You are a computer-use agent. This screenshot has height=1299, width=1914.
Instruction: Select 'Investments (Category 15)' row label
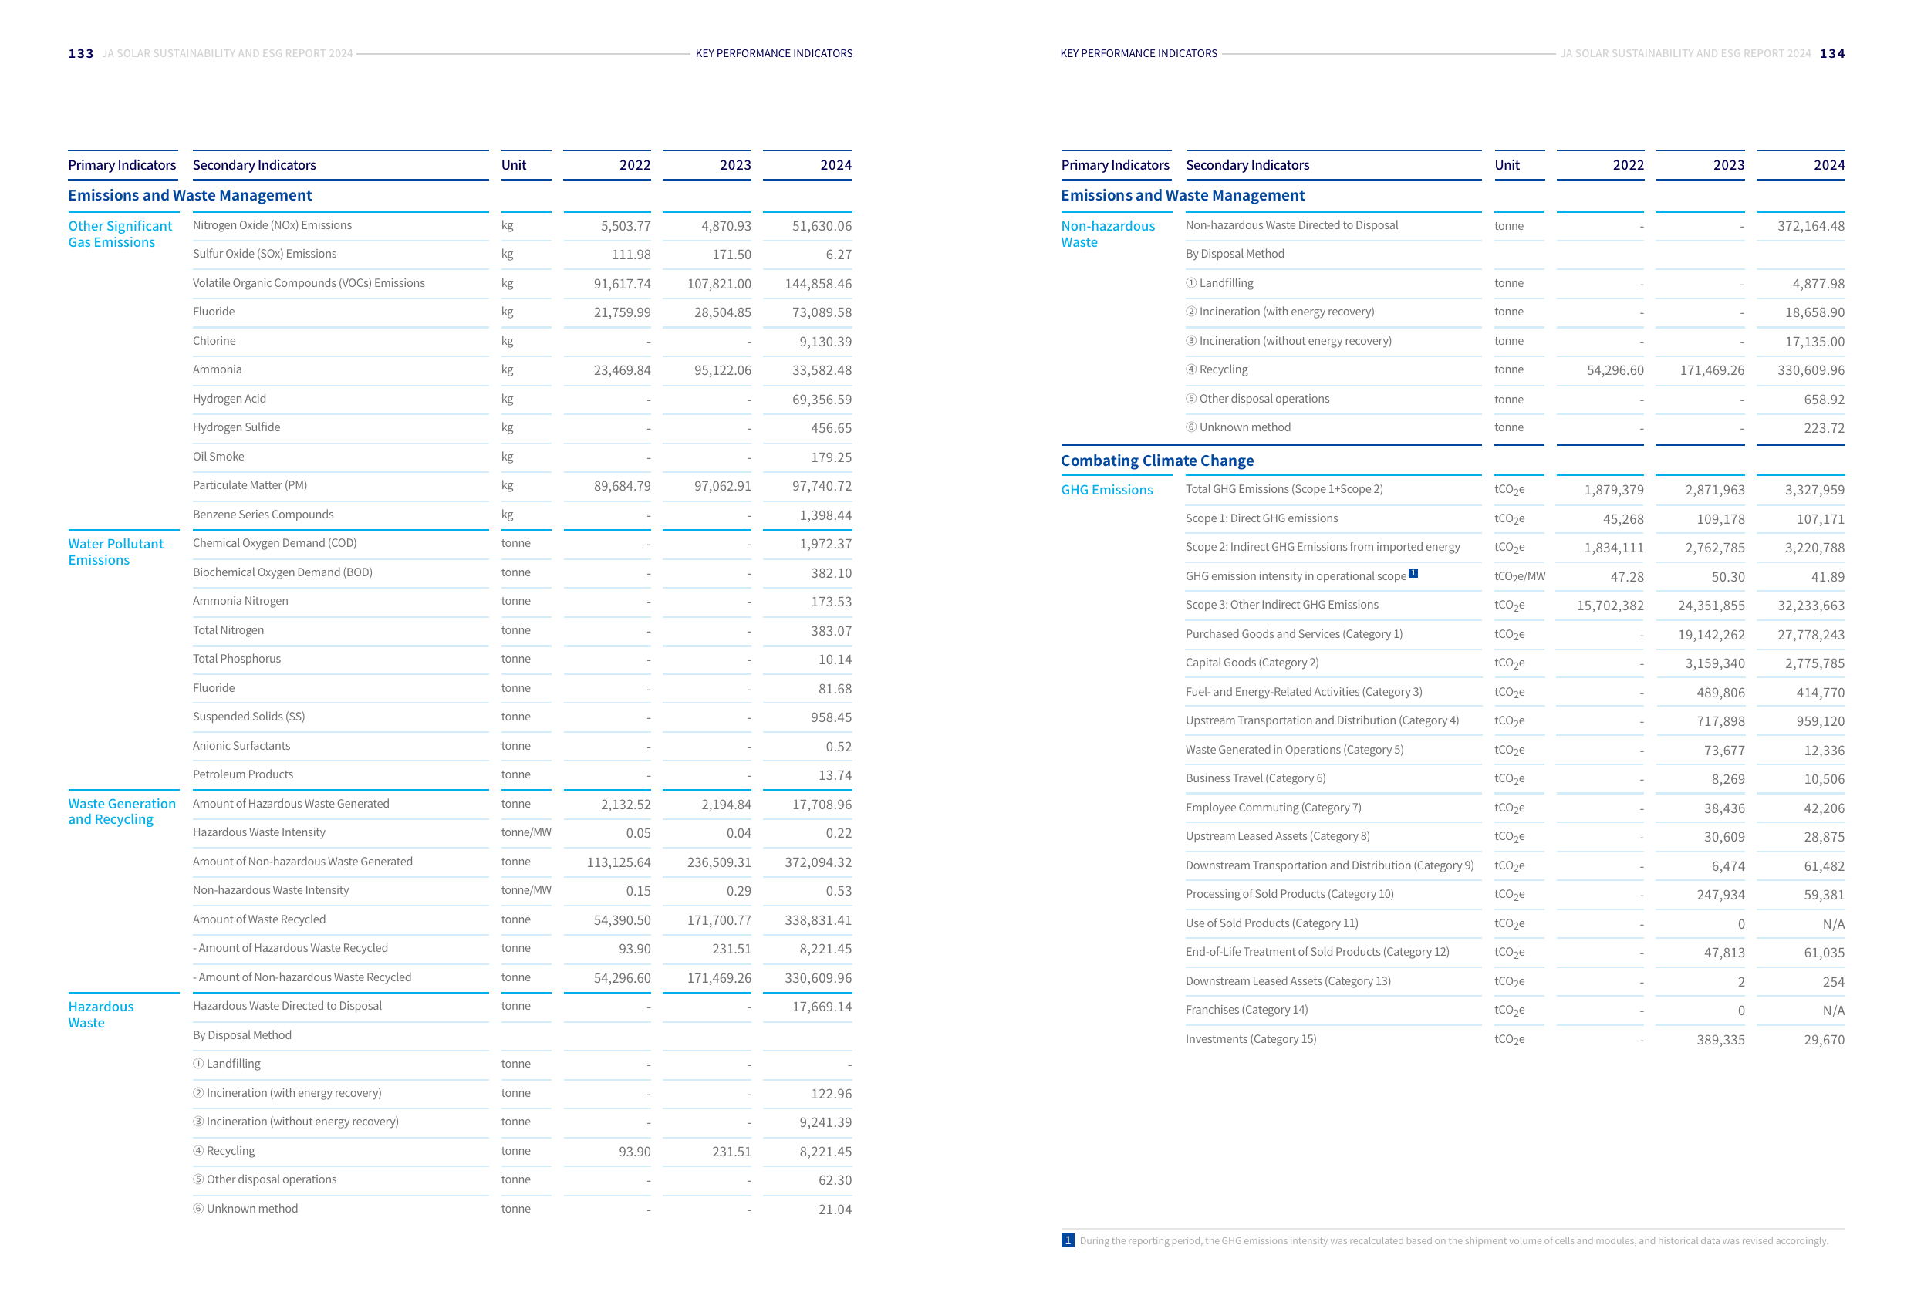tap(1251, 1039)
